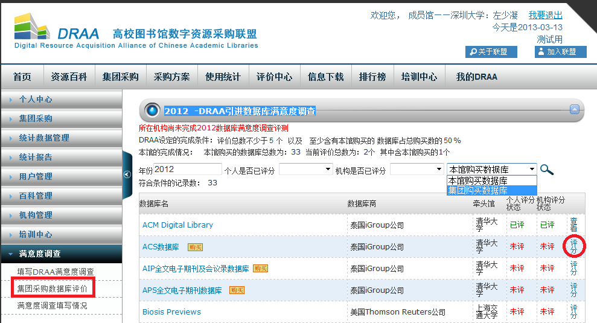Open the 个人是否已评分 dropdown
The width and height of the screenshot is (597, 323).
[x=305, y=170]
